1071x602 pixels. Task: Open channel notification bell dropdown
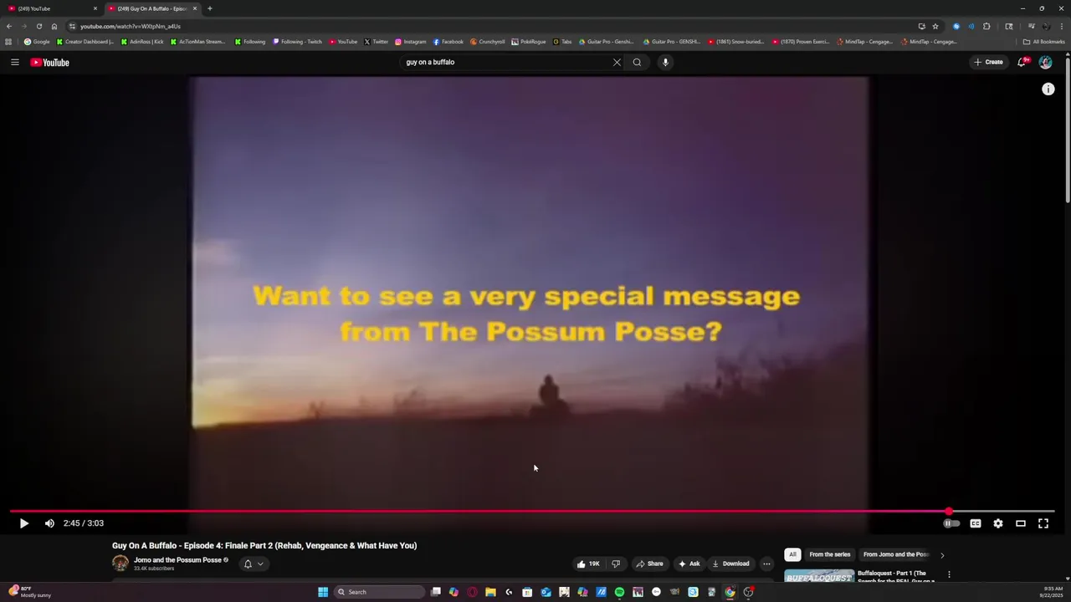[254, 564]
